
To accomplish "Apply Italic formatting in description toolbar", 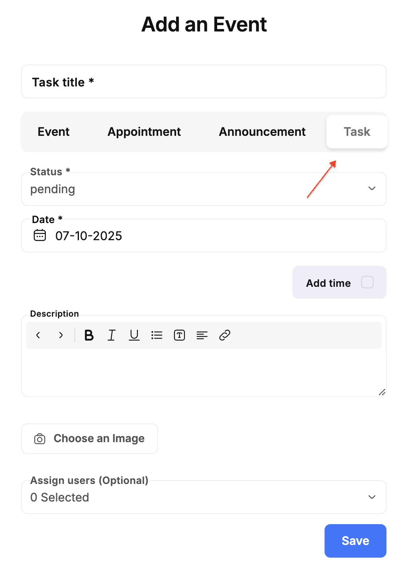I will coord(112,335).
